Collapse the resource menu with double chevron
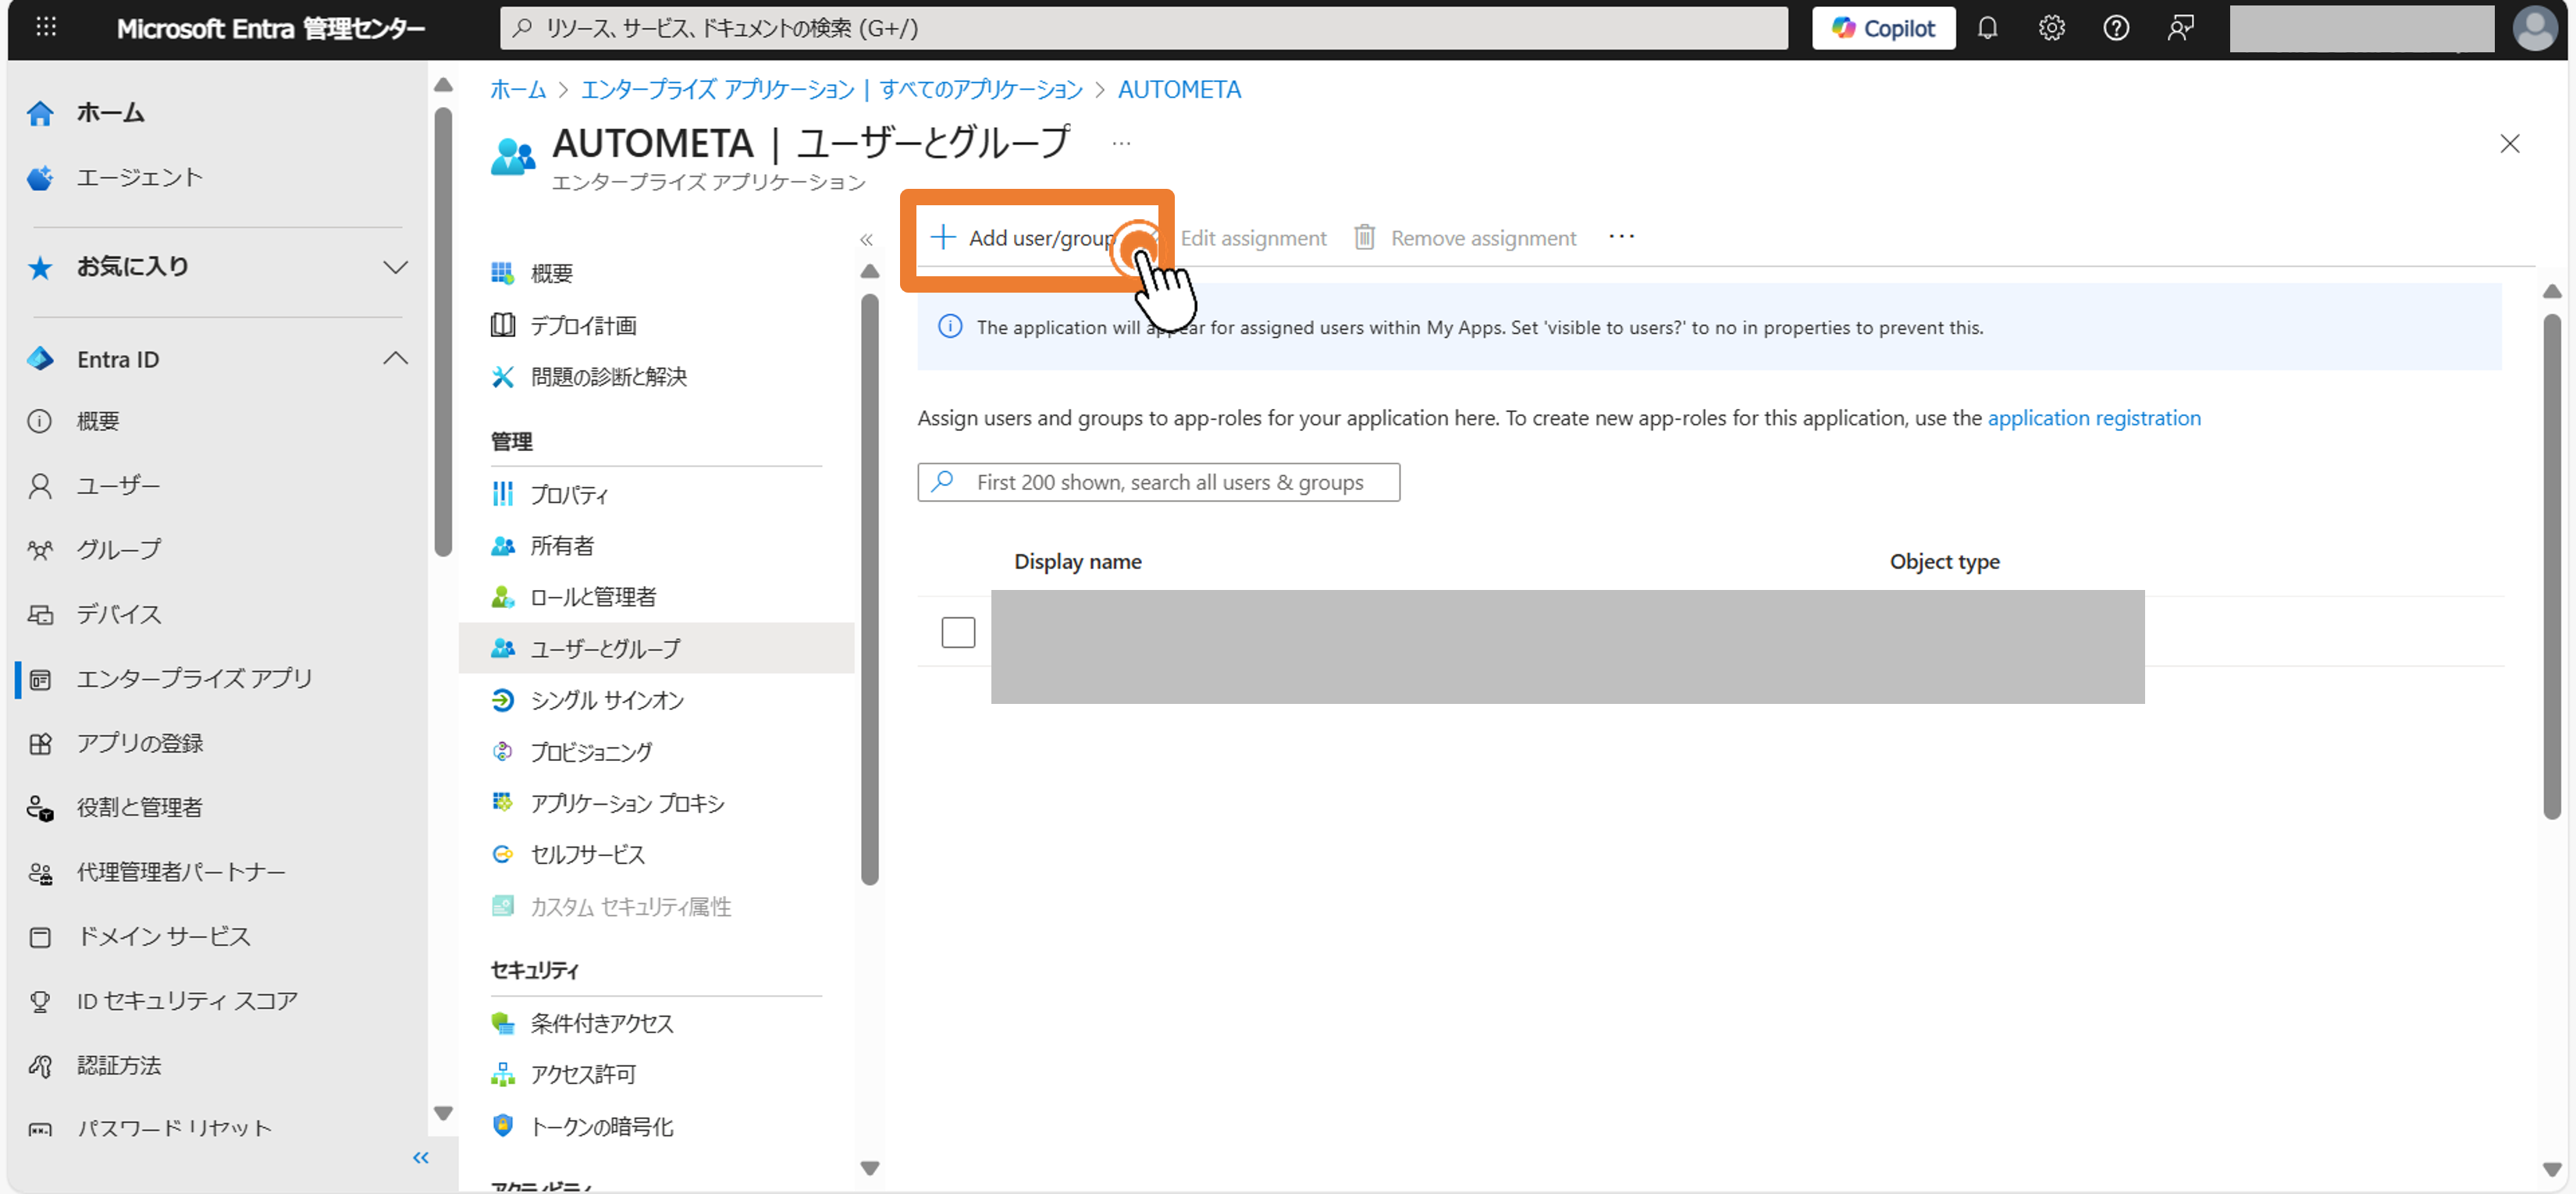The width and height of the screenshot is (2576, 1194). coord(866,240)
